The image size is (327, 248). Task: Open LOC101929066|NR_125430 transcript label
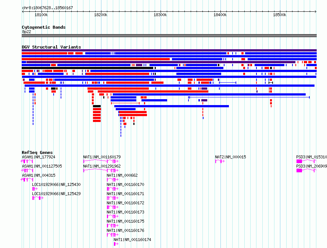click(56, 184)
